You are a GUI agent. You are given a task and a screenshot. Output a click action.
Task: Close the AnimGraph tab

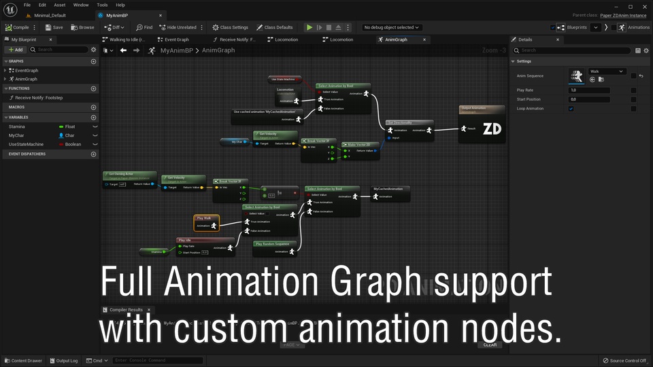coord(424,39)
